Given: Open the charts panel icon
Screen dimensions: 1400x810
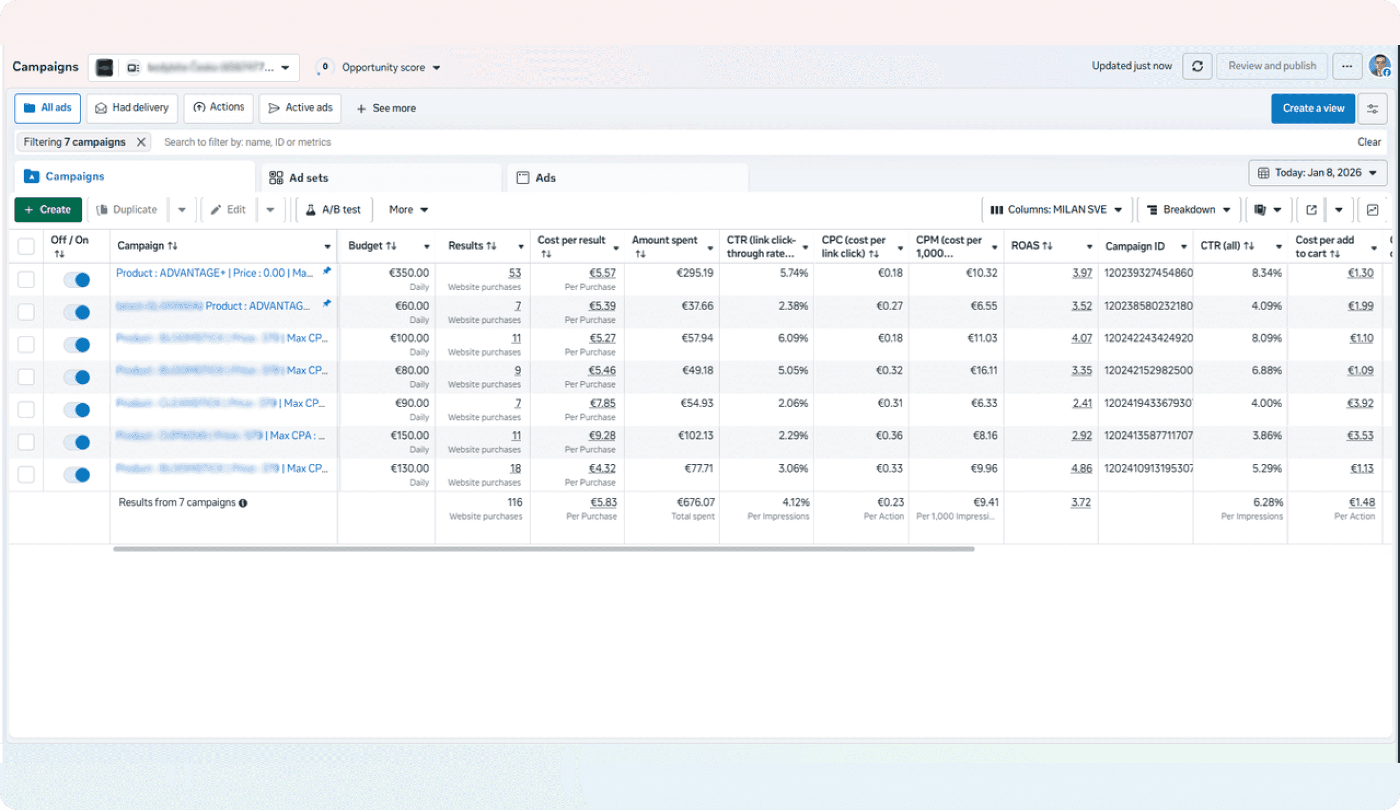Looking at the screenshot, I should click(1372, 210).
